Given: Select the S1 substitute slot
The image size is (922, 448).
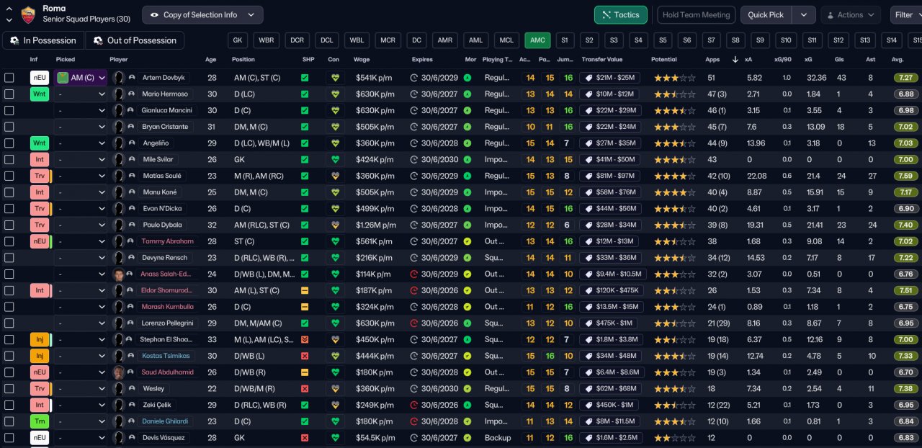Looking at the screenshot, I should (x=564, y=40).
